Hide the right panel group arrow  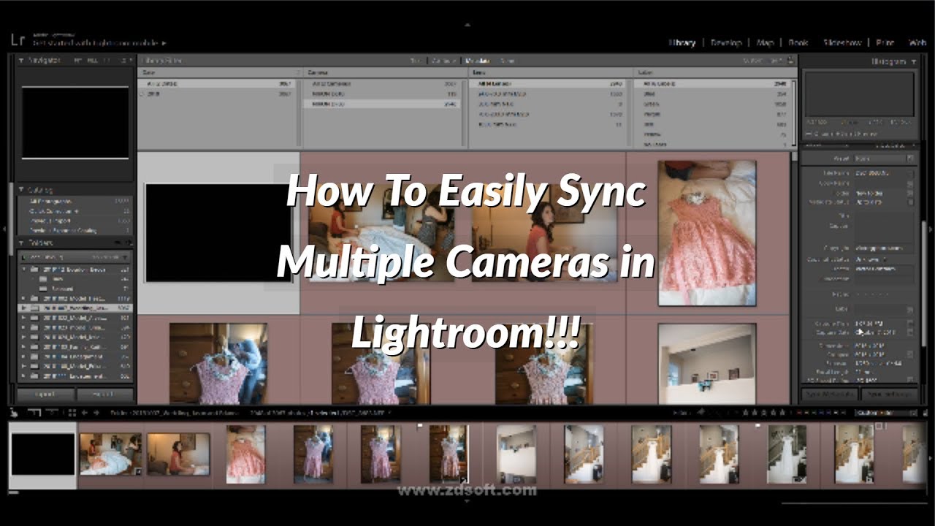[930, 229]
